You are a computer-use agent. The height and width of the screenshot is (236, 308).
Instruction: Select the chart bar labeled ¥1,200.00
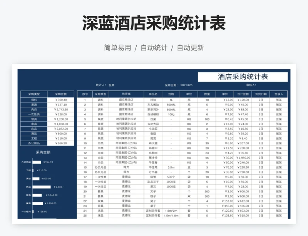click(x=38, y=203)
